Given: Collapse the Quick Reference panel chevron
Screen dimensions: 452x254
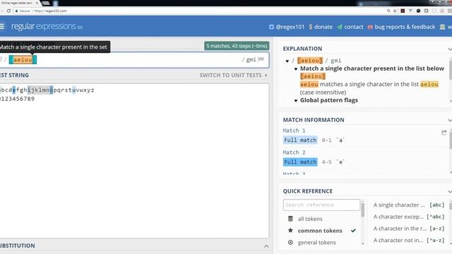Looking at the screenshot, I should point(449,191).
